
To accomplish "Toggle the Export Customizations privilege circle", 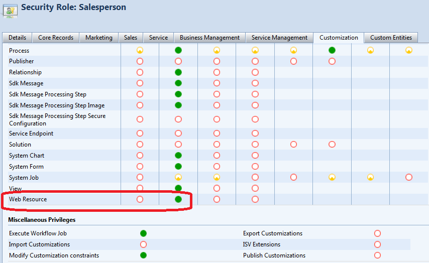I will 377,233.
